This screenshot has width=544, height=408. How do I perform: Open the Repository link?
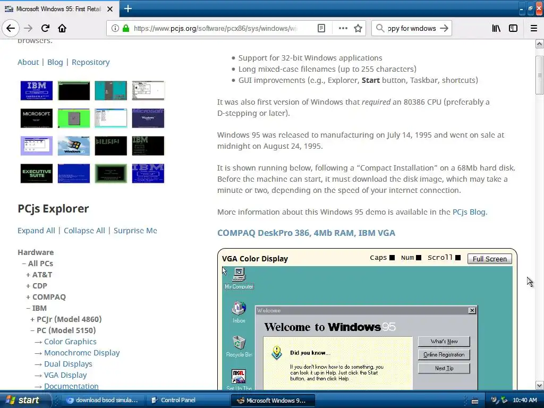(90, 62)
